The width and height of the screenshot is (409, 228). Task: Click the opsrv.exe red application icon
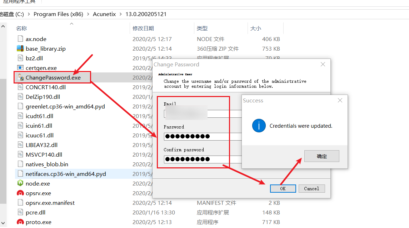click(20, 193)
